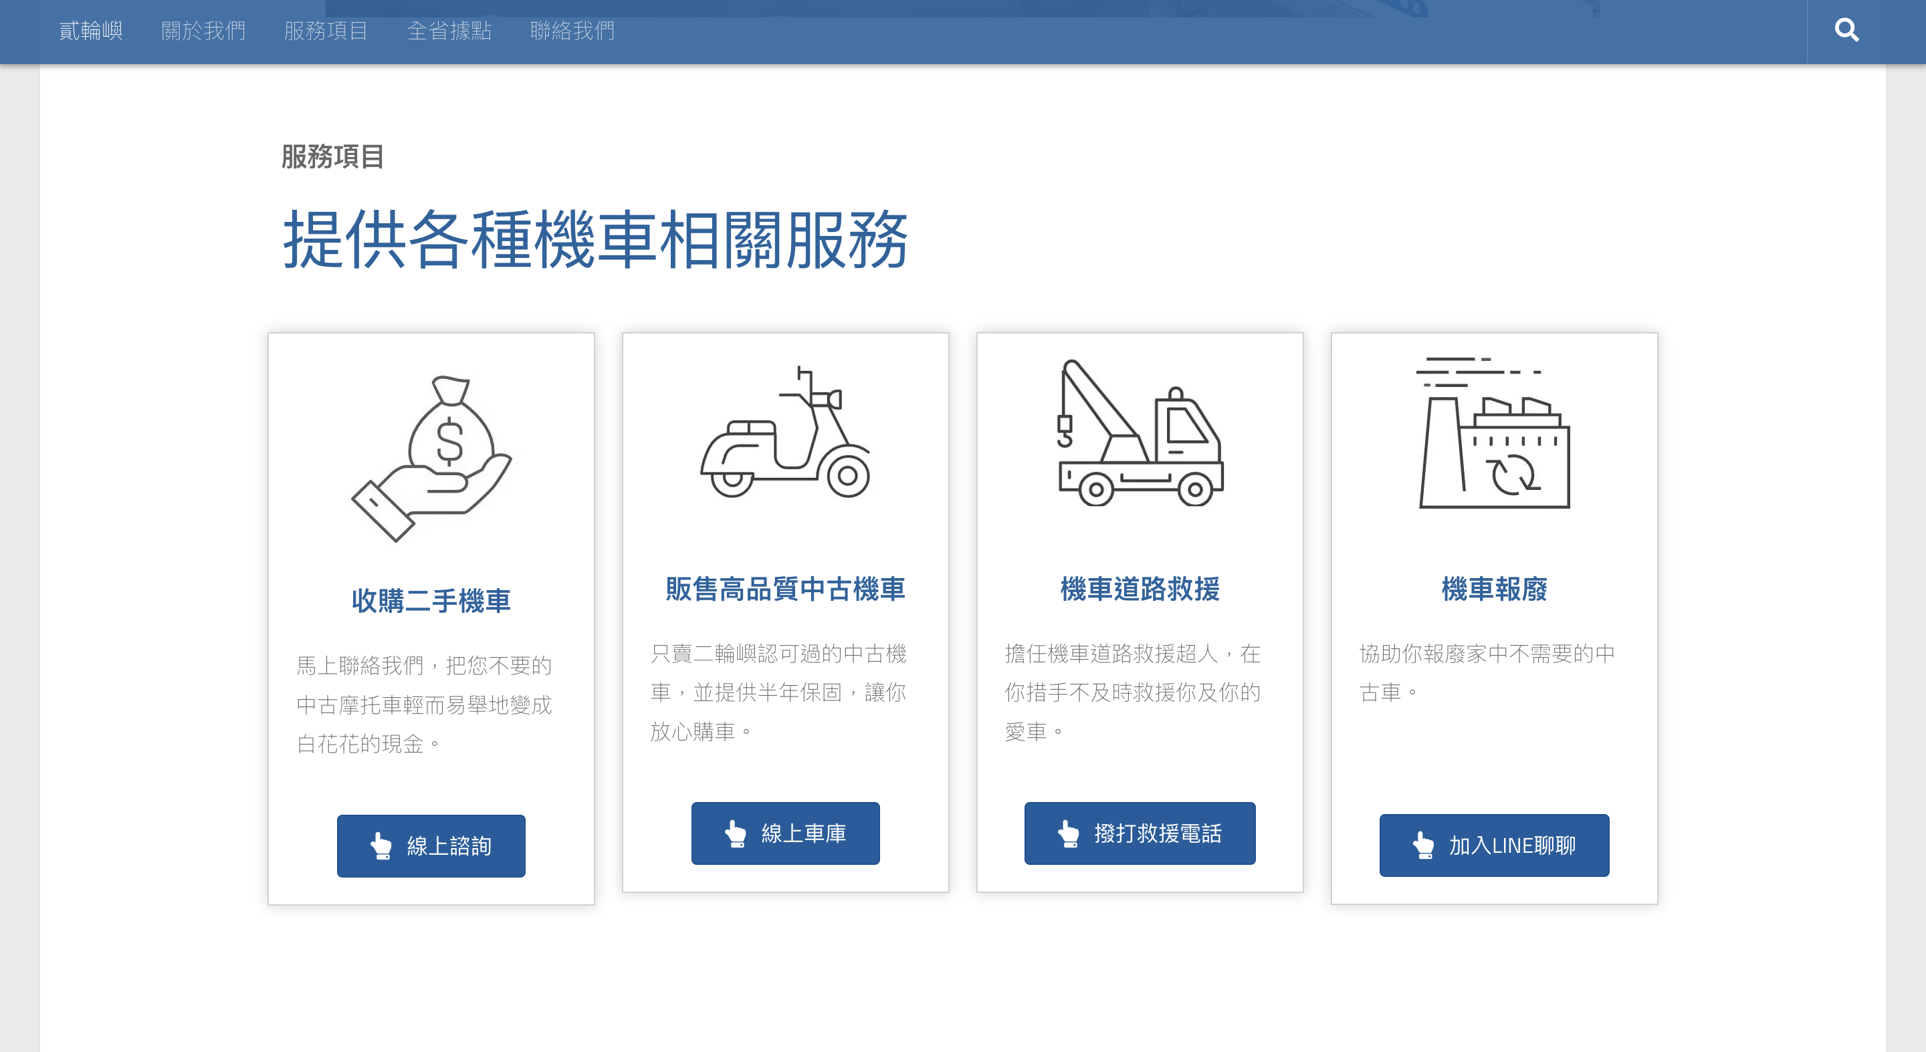Viewport: 1926px width, 1052px height.
Task: Go to 服務項目 in navigation bar
Action: (x=326, y=31)
